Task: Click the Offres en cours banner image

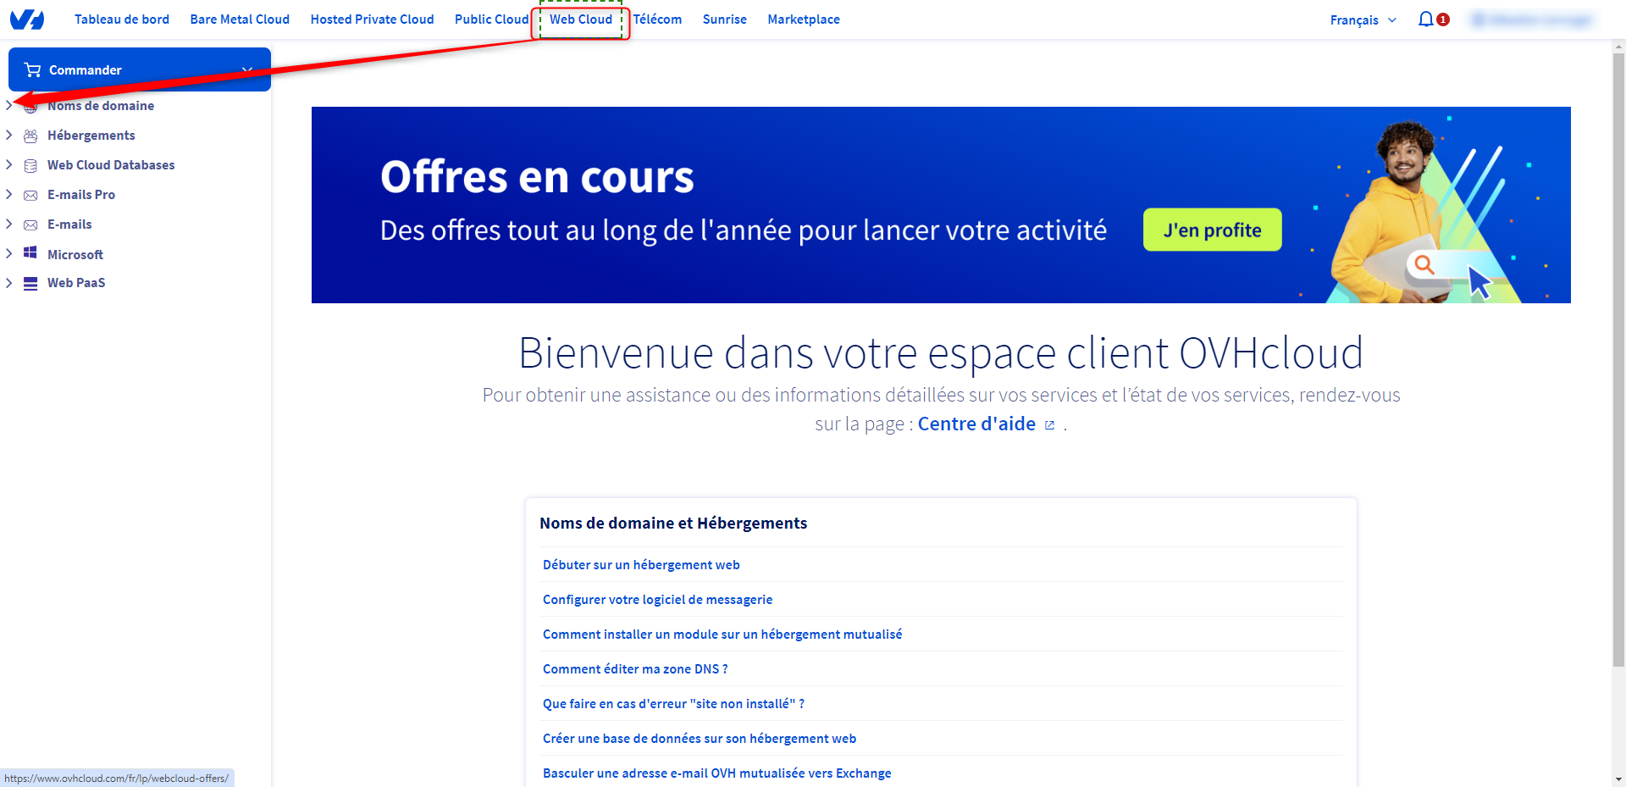Action: coord(941,205)
